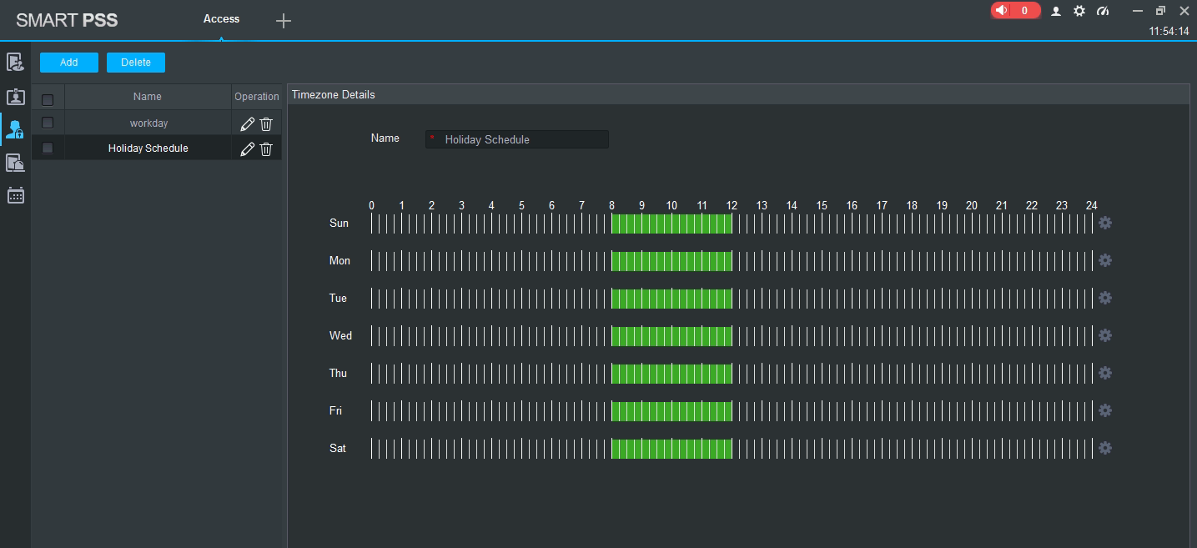1197x548 pixels.
Task: Check the workday row checkbox
Action: point(48,123)
